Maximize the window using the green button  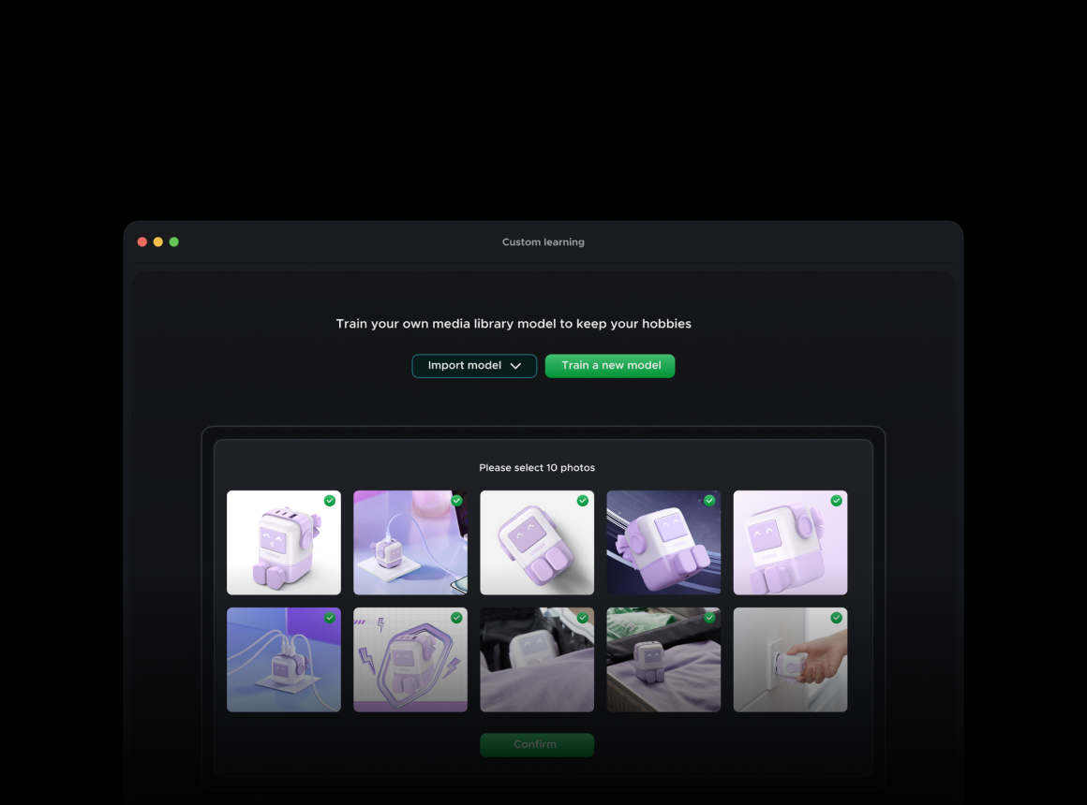(x=174, y=242)
